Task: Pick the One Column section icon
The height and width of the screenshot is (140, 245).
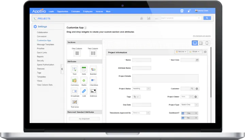Action: coord(77,53)
